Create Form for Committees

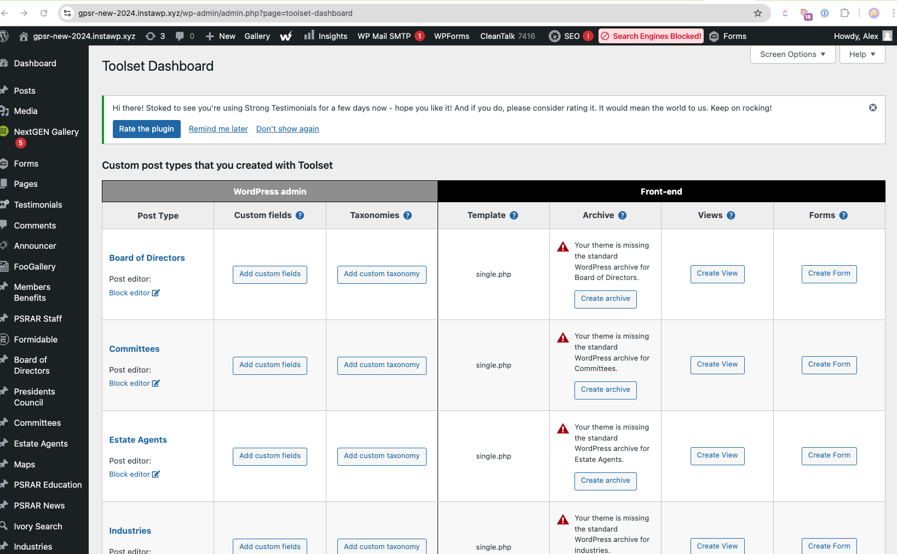829,364
